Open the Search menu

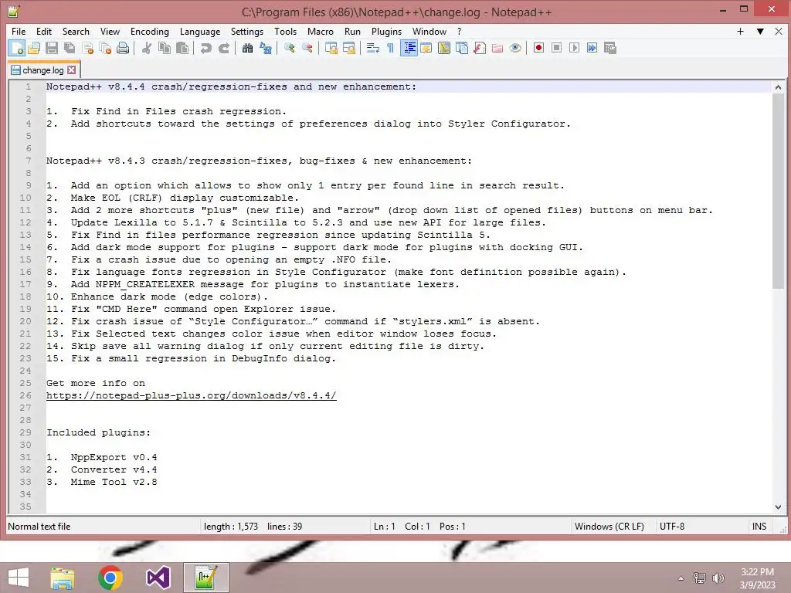pos(76,31)
